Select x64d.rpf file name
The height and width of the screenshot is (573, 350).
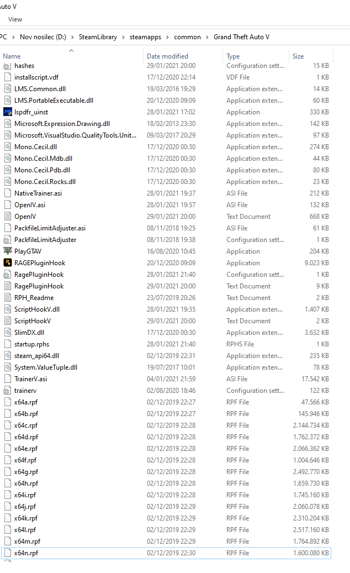(x=26, y=437)
